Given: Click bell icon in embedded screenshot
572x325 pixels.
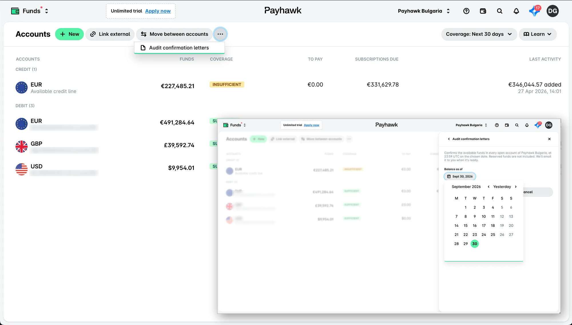Looking at the screenshot, I should (x=527, y=125).
